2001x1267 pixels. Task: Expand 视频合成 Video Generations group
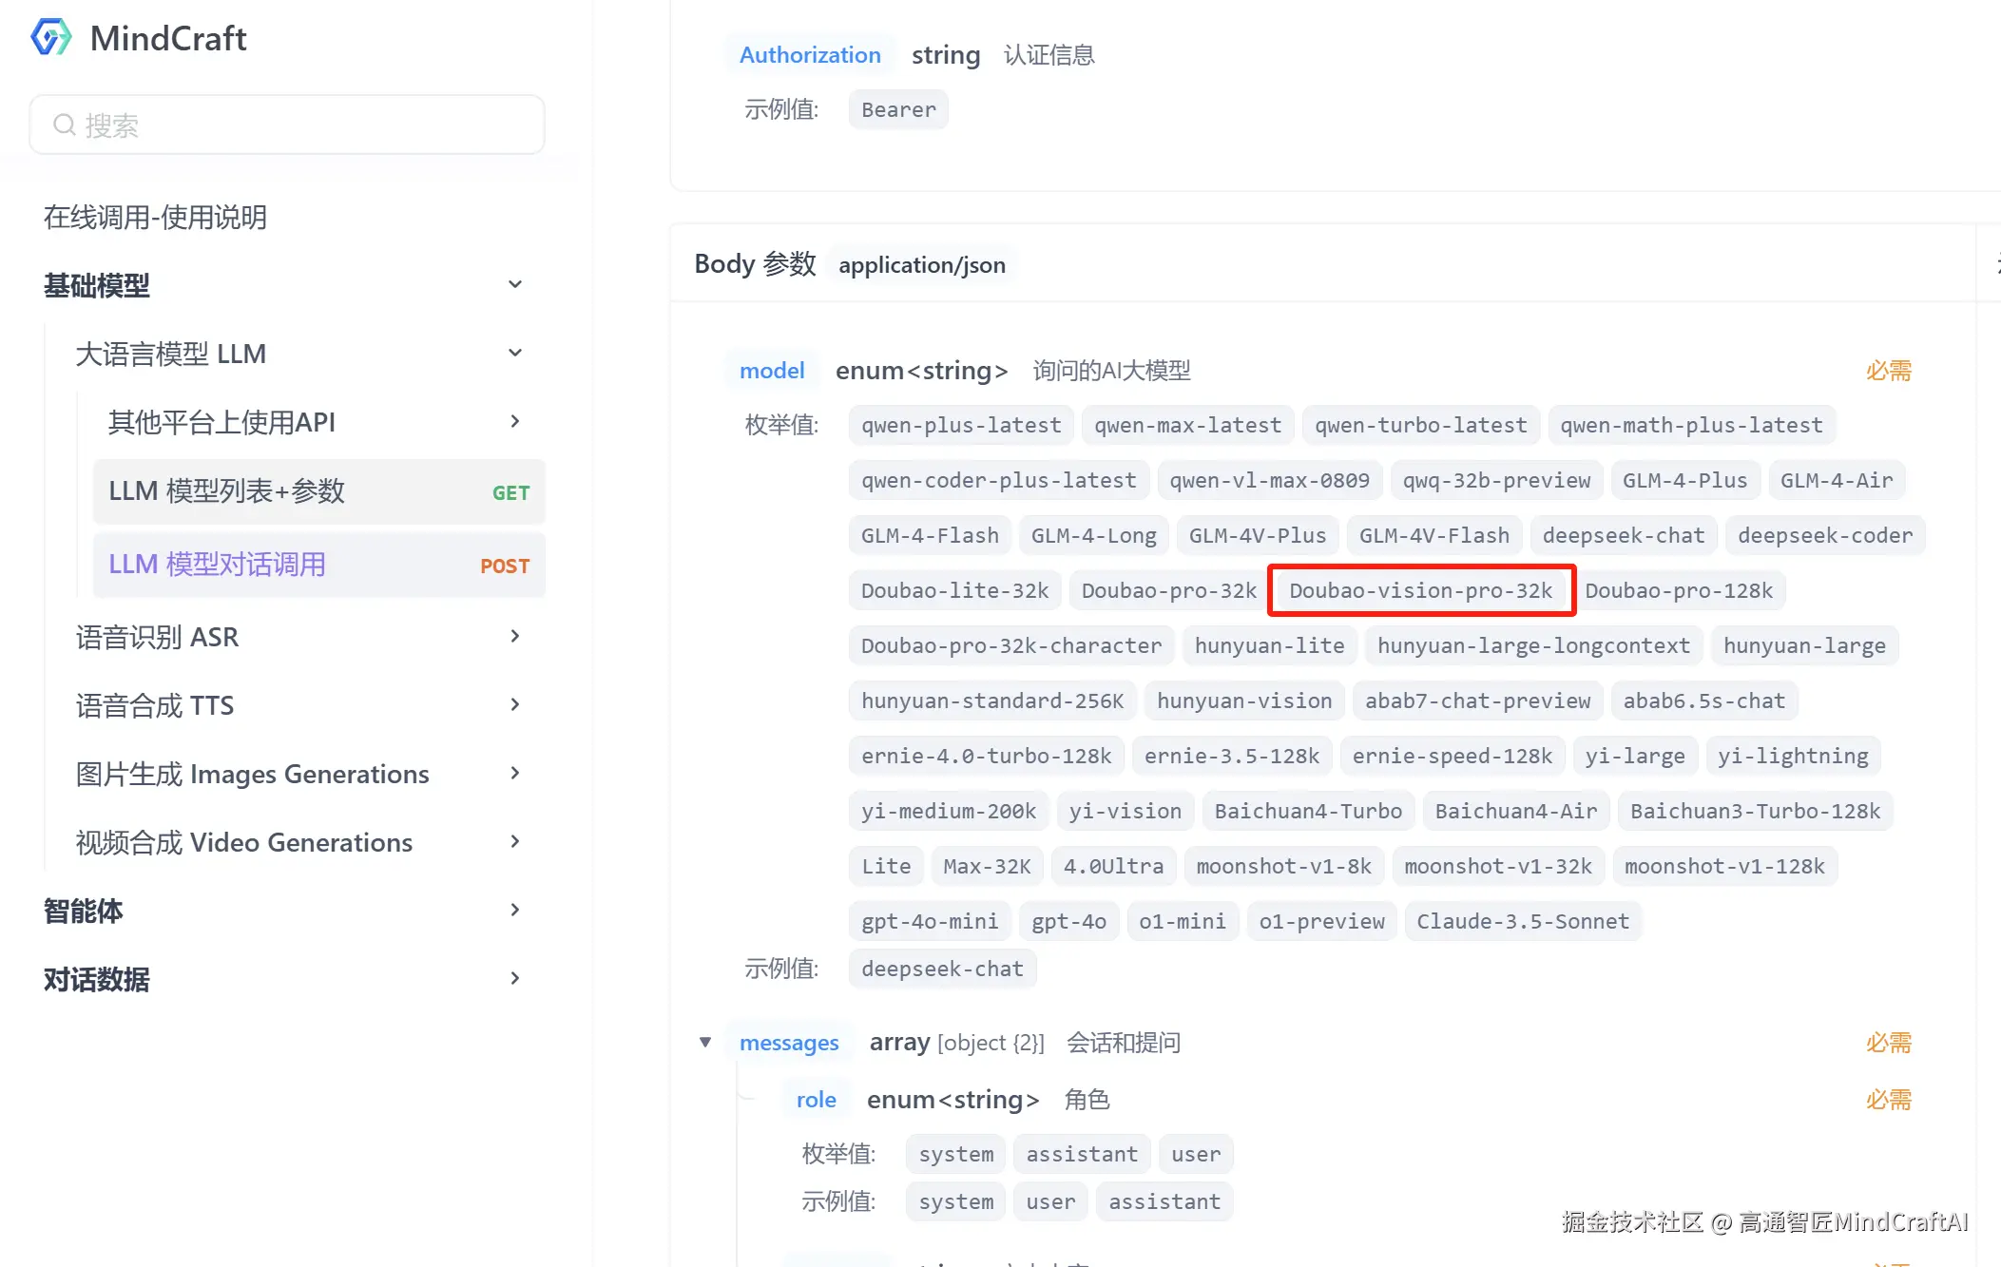(515, 842)
